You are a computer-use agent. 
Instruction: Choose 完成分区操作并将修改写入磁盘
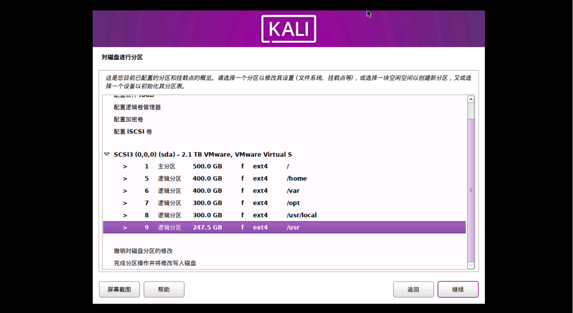tap(155, 263)
